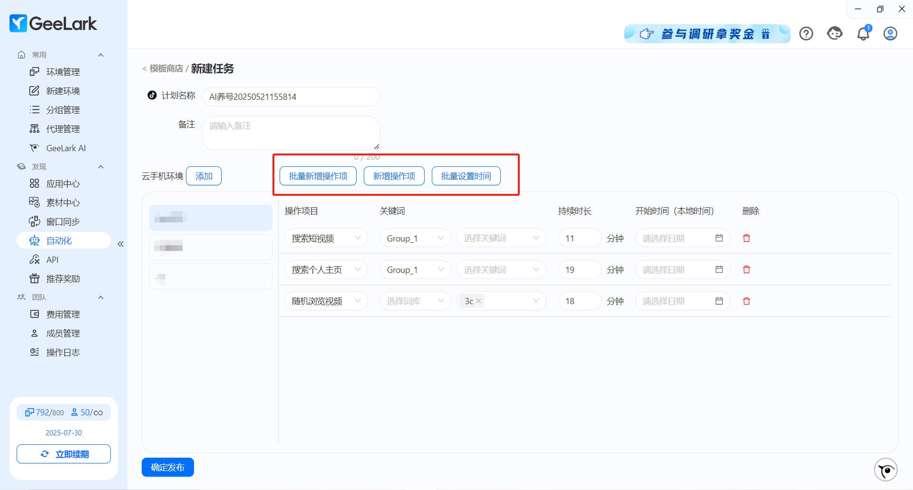Collapse the 常用 sidebar section
This screenshot has height=490, width=913.
click(x=101, y=55)
